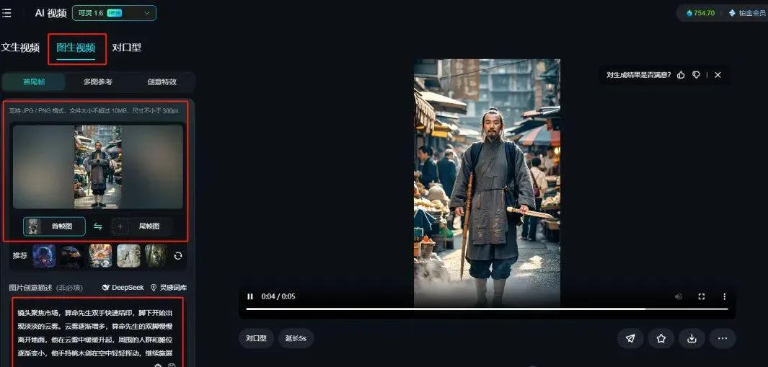This screenshot has height=367, width=768.
Task: Favorite the video with star icon
Action: tap(661, 338)
